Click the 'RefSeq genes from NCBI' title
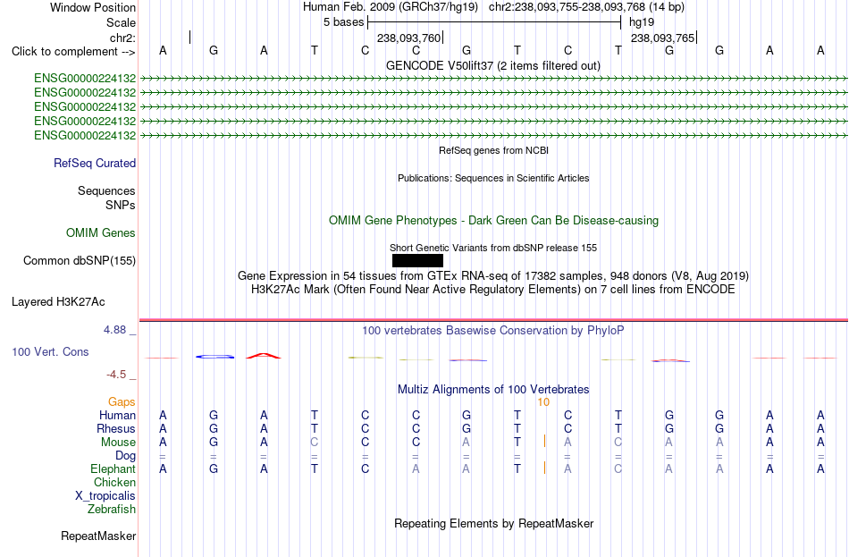 tap(494, 150)
